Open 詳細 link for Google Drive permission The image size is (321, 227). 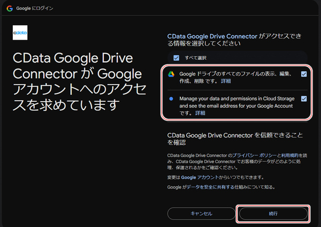(x=226, y=81)
